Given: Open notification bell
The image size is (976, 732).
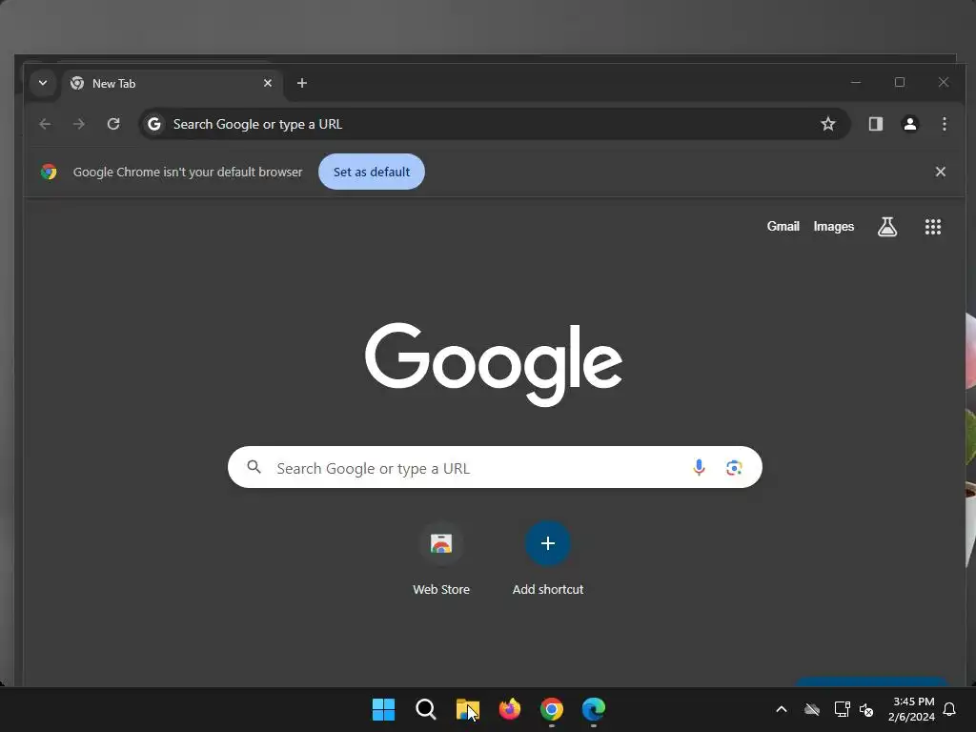Looking at the screenshot, I should [950, 709].
